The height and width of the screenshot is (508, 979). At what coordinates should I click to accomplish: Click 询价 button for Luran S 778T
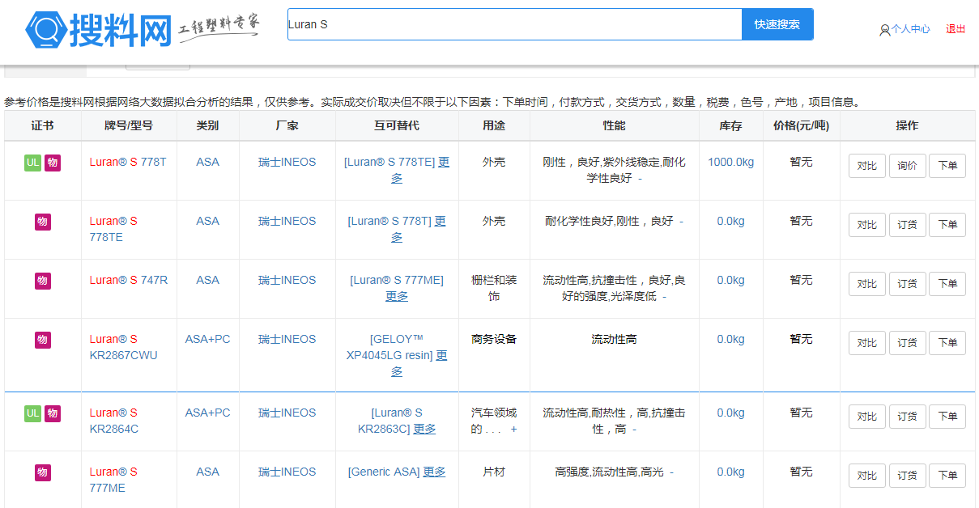(x=907, y=166)
